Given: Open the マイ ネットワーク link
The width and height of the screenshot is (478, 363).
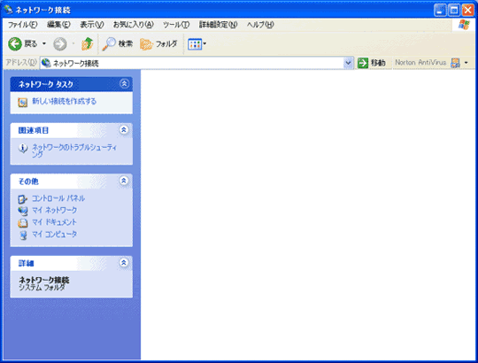Looking at the screenshot, I should [55, 211].
